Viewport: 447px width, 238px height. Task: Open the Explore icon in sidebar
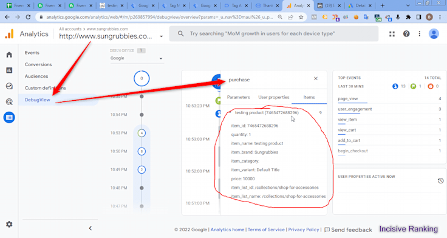tap(9, 86)
